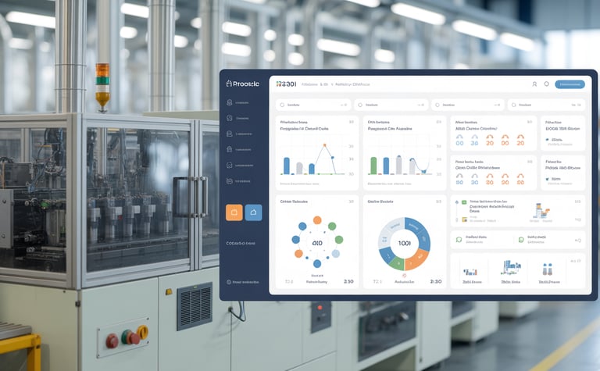The width and height of the screenshot is (600, 371).
Task: Click the last orange gauge in lower gauge card
Action: 520,180
